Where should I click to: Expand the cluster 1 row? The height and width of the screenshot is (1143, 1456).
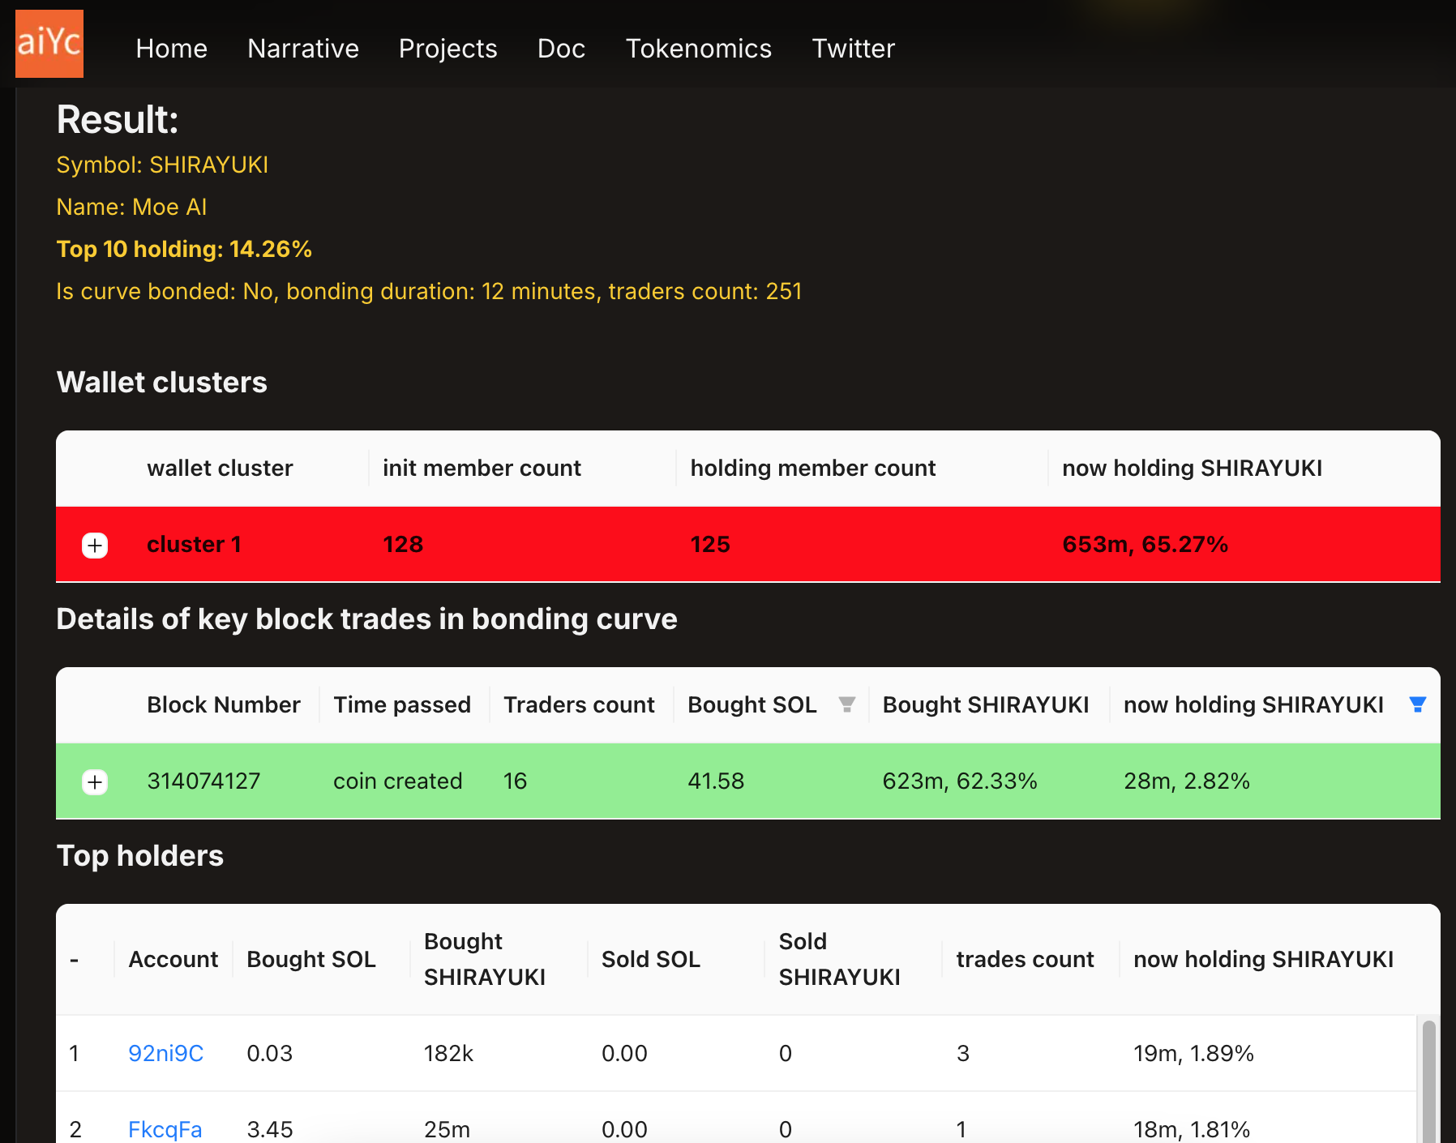pos(95,546)
